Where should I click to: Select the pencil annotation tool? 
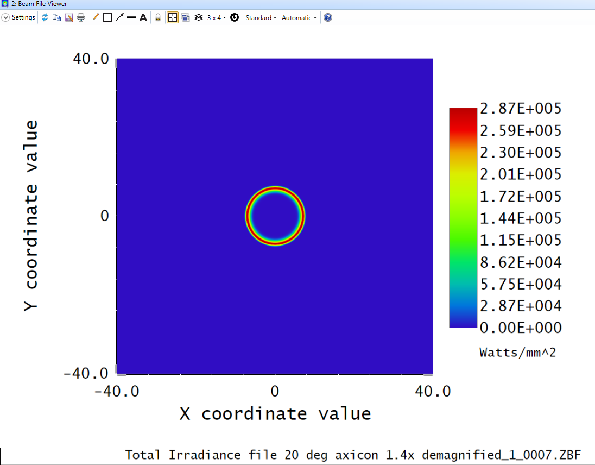(96, 17)
